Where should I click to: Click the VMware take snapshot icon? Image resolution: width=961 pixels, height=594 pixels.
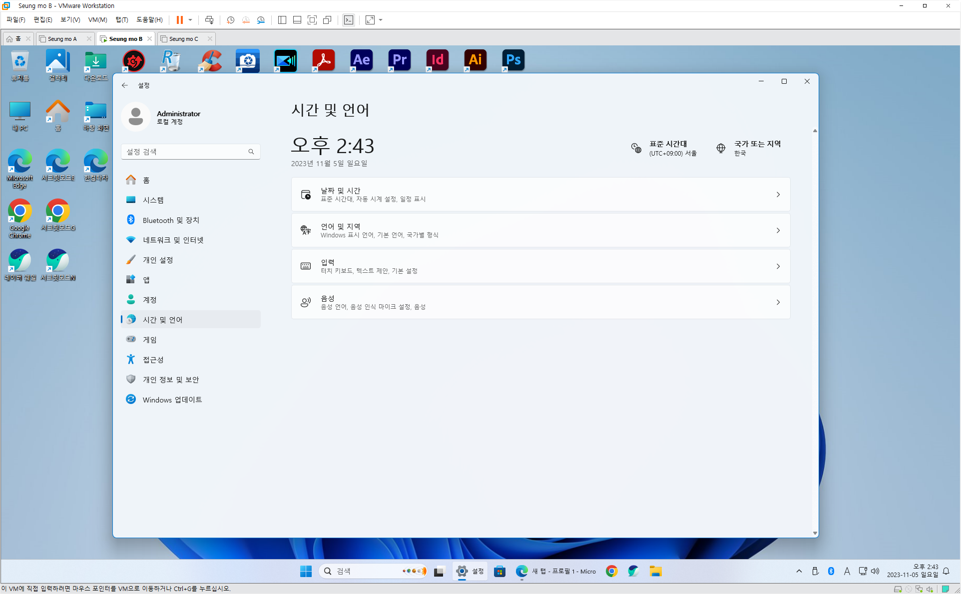[230, 20]
